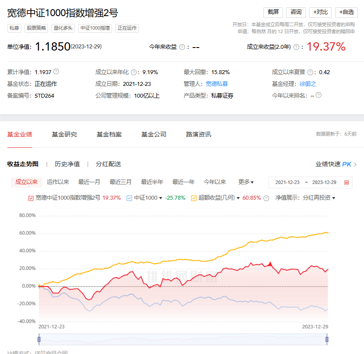Image resolution: width=364 pixels, height=354 pixels.
Task: Switch to 基金业绩 tab
Action: coord(20,134)
